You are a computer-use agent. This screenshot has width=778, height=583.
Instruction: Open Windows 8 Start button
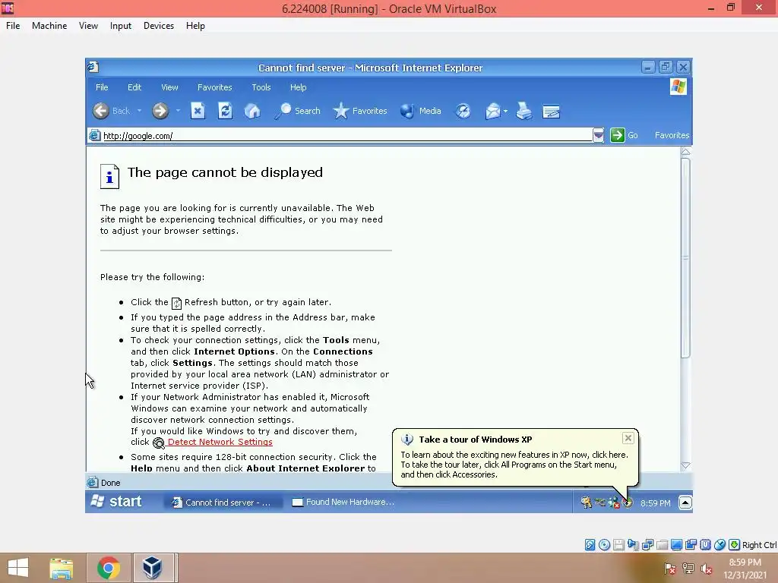(18, 568)
